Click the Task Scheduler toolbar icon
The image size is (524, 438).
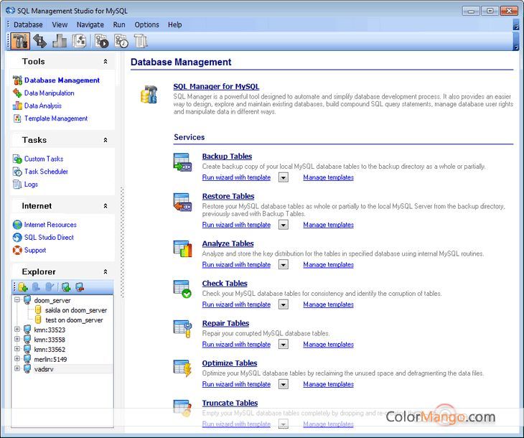click(x=121, y=42)
